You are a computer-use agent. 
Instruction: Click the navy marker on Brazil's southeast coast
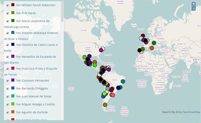click(118, 88)
